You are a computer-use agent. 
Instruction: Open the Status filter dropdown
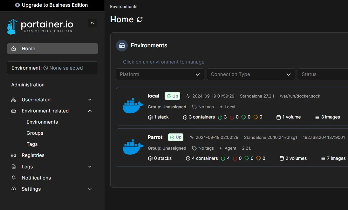pos(323,74)
